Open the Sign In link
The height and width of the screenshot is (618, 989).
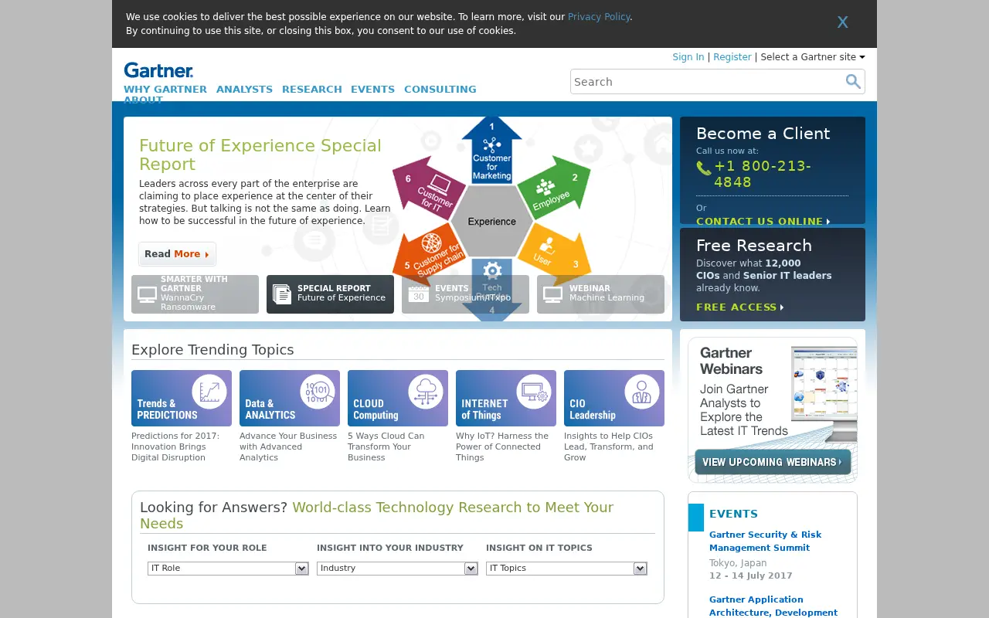tap(688, 57)
